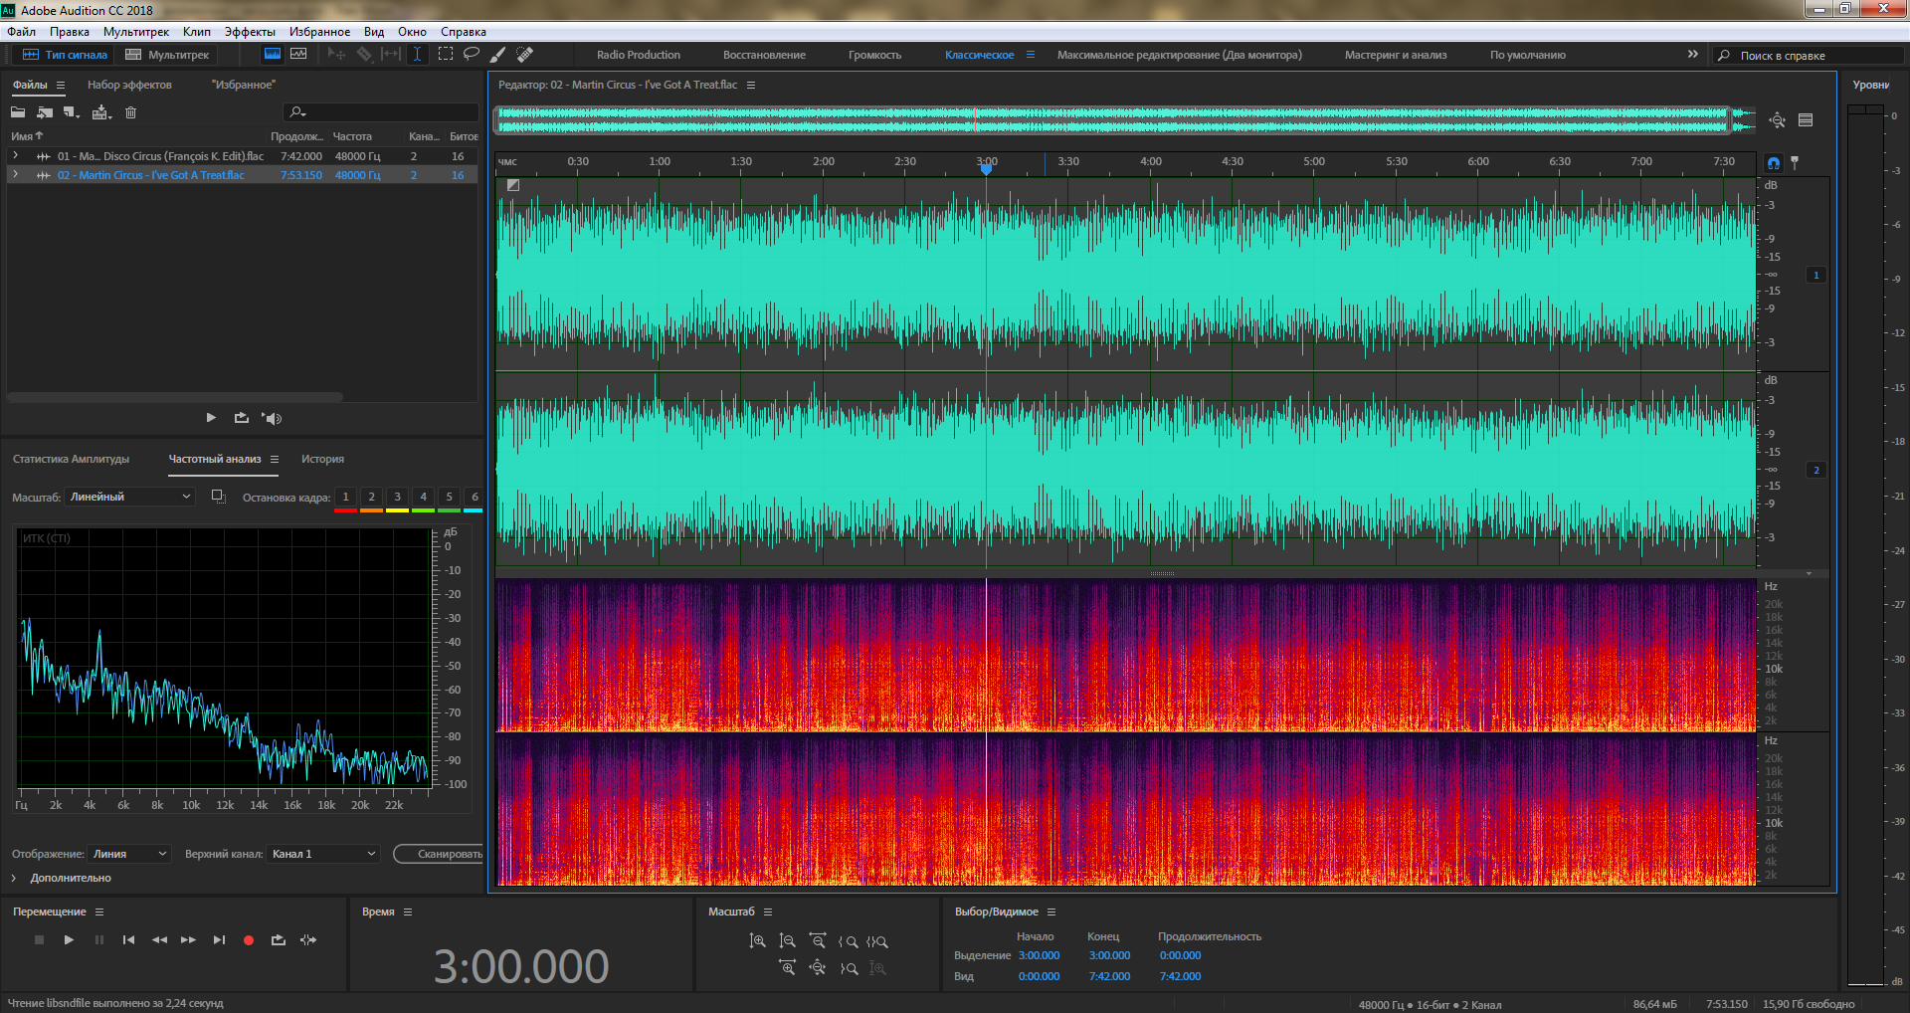Expand the Дополнительно section

click(x=14, y=878)
